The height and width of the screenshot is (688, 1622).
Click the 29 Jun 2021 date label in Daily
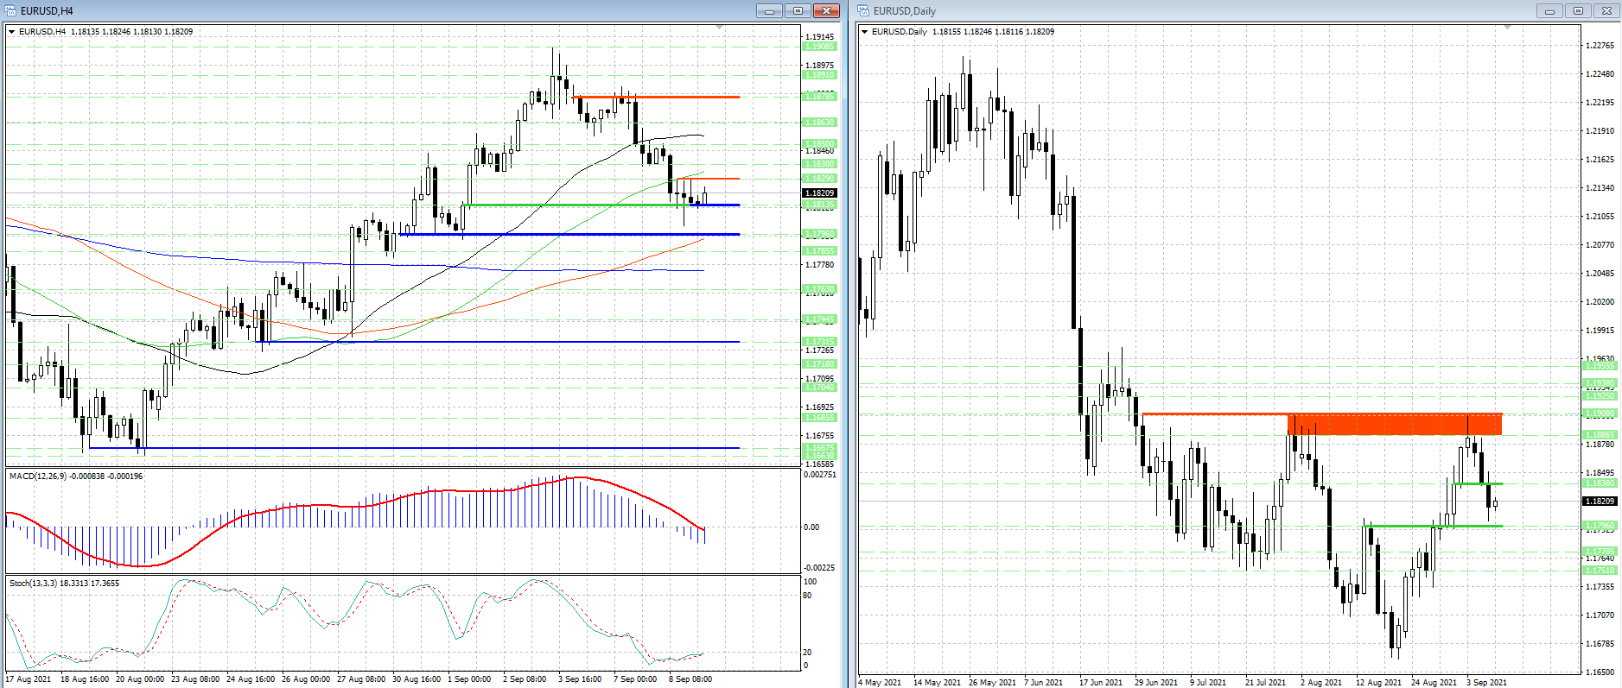click(1156, 683)
